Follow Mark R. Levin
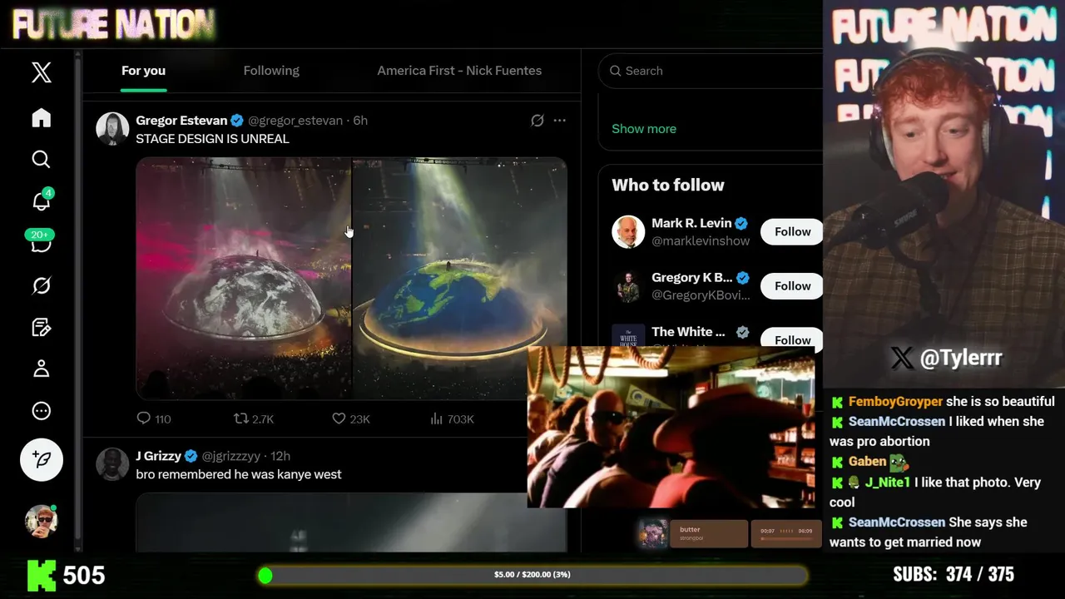This screenshot has width=1065, height=599. 792,232
